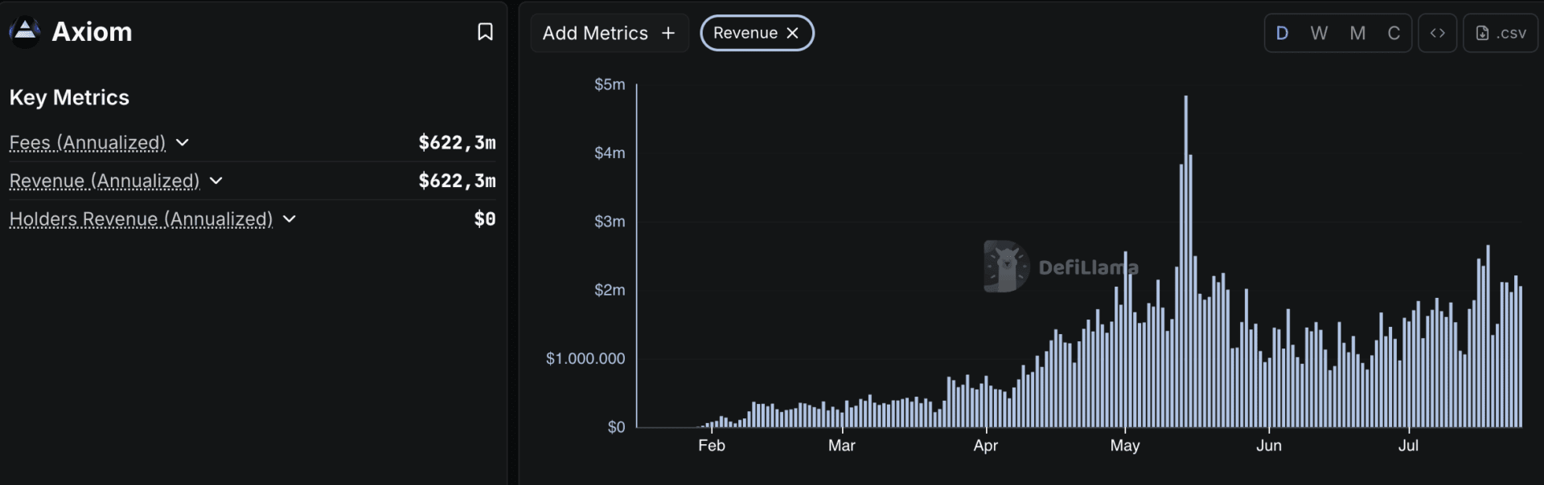Screen dimensions: 1544x485
Task: Select the Revenue metric chip
Action: pos(757,33)
